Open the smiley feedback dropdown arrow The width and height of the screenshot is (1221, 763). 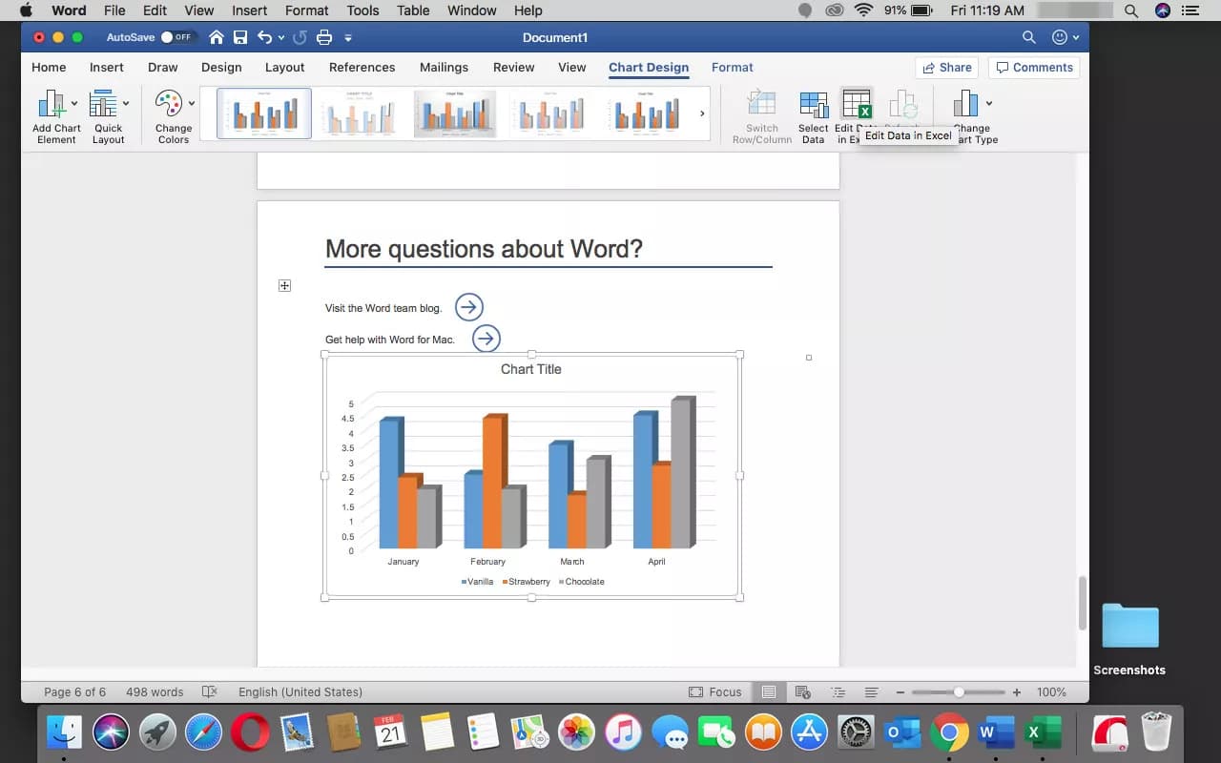point(1076,38)
